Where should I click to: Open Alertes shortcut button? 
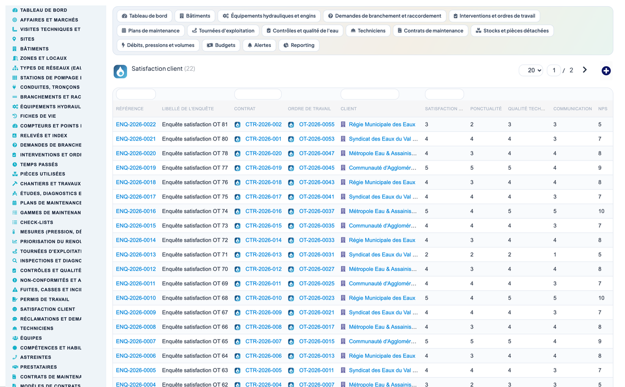click(x=259, y=45)
